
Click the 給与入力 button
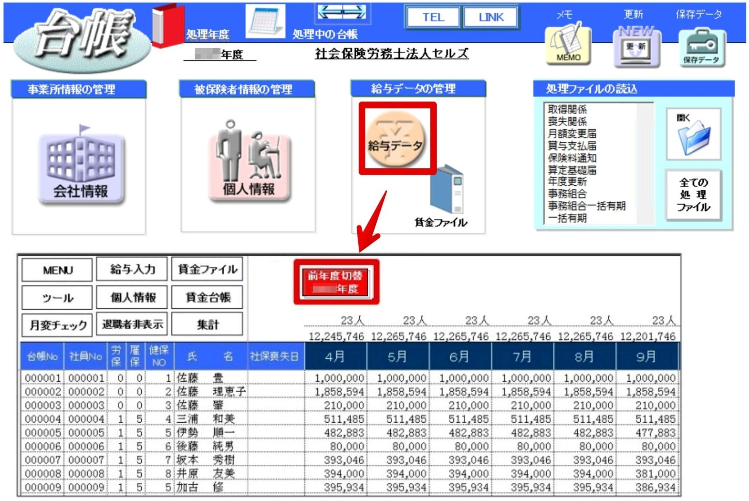pyautogui.click(x=132, y=269)
